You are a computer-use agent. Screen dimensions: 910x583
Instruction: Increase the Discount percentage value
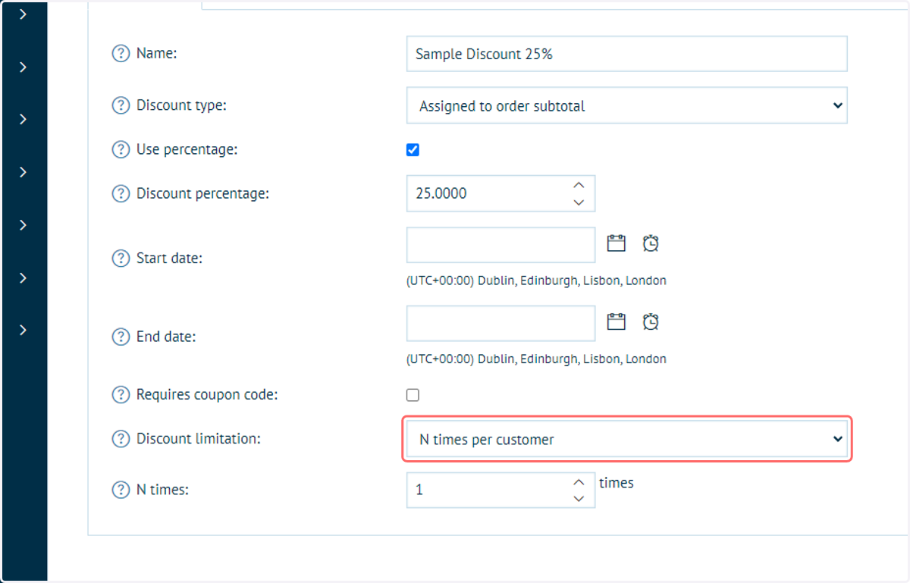point(579,185)
